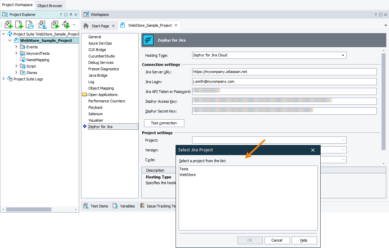Open the Hosting Type dropdown

[x=343, y=55]
